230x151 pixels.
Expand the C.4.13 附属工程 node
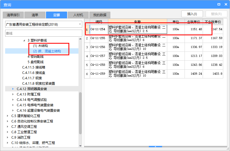tap(13, 94)
